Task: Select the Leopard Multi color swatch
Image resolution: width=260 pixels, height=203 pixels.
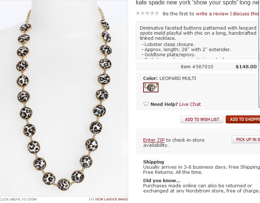Action: (x=151, y=87)
